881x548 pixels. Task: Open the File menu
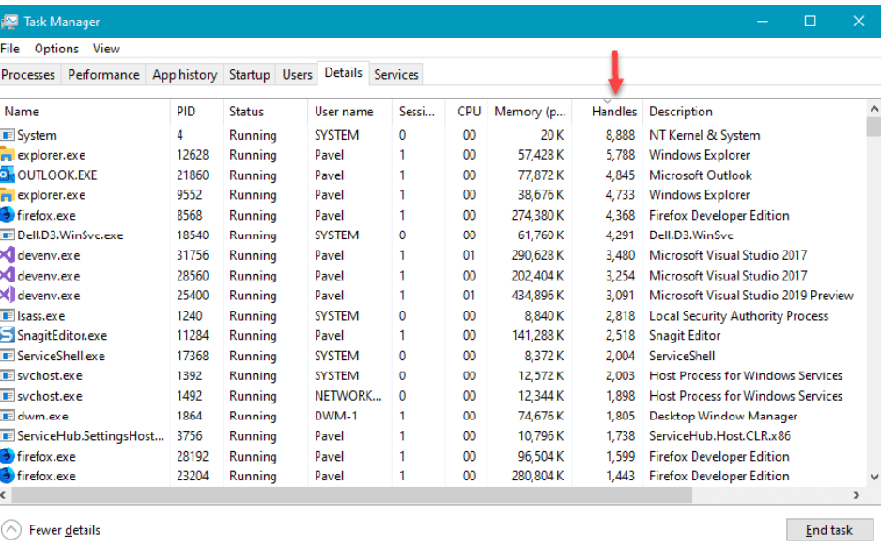(x=10, y=48)
